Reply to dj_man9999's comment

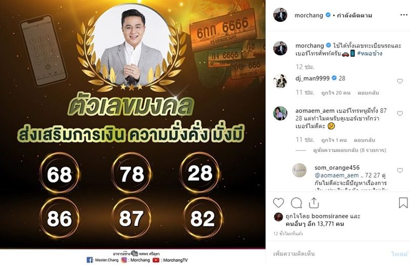click(368, 93)
